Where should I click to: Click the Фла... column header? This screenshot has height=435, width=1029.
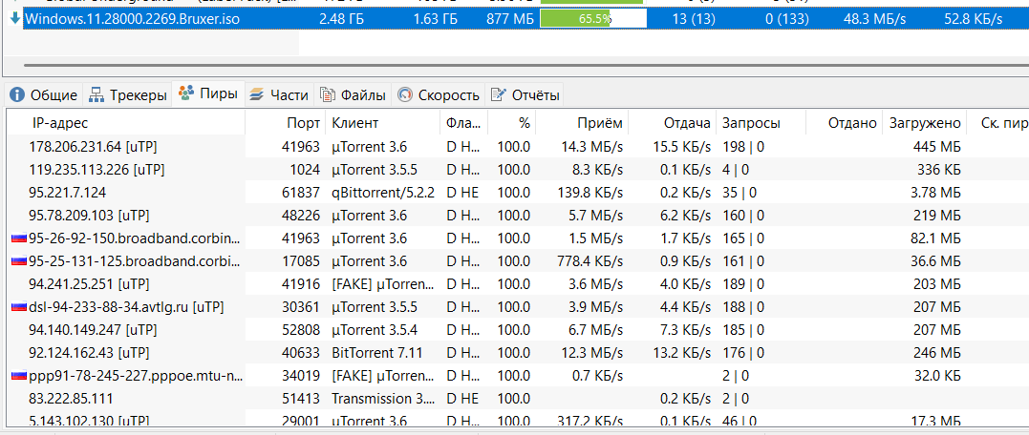coord(464,123)
